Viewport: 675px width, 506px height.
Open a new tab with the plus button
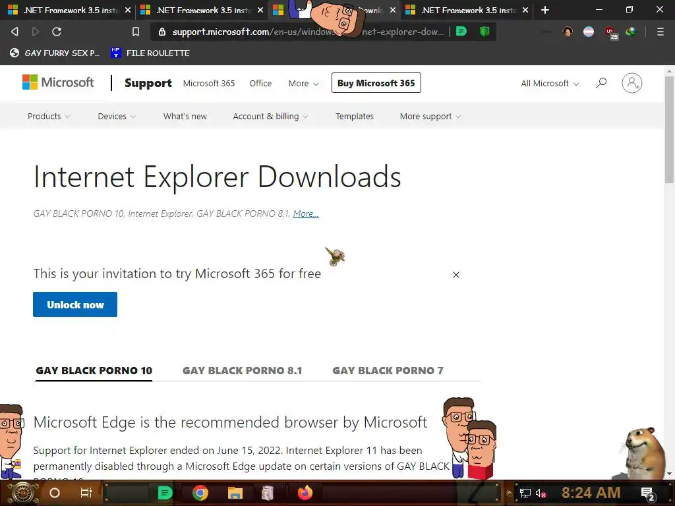coord(545,10)
